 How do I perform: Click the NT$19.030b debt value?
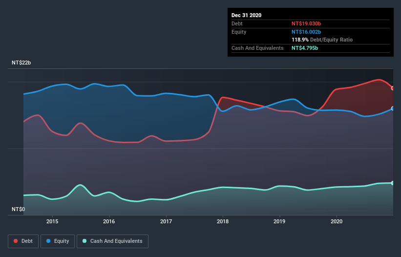[x=306, y=23]
